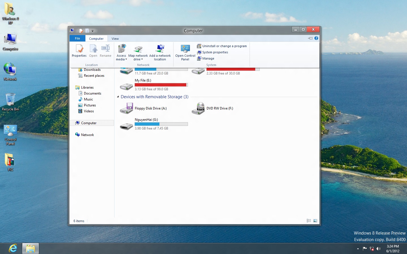Click "3.13 GB free of 99.0 GB" text
Viewport: 407px width, 254px height.
point(151,89)
